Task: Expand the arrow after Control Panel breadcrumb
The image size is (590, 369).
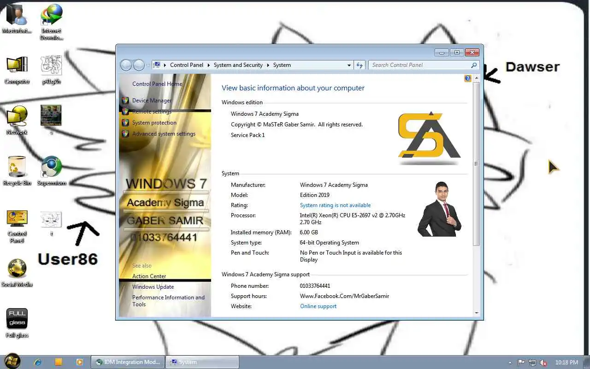Action: click(x=208, y=65)
